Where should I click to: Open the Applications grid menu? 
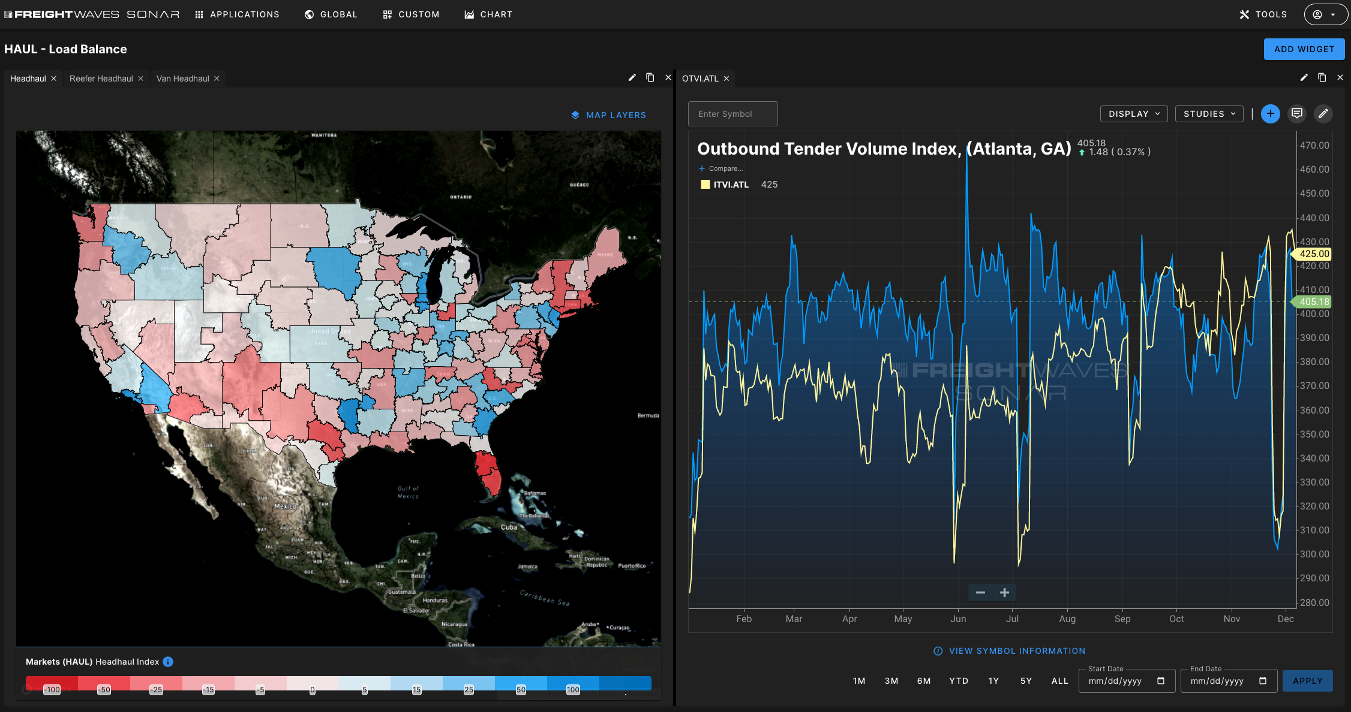tap(238, 14)
